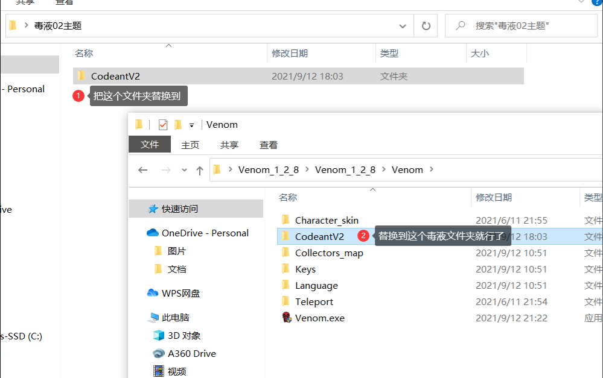Select 快速访问 in navigation pane
Image resolution: width=603 pixels, height=378 pixels.
196,209
